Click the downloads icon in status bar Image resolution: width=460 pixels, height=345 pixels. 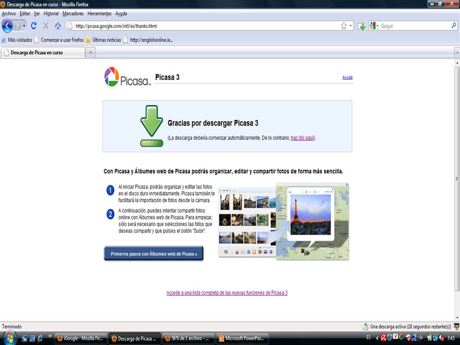click(366, 326)
